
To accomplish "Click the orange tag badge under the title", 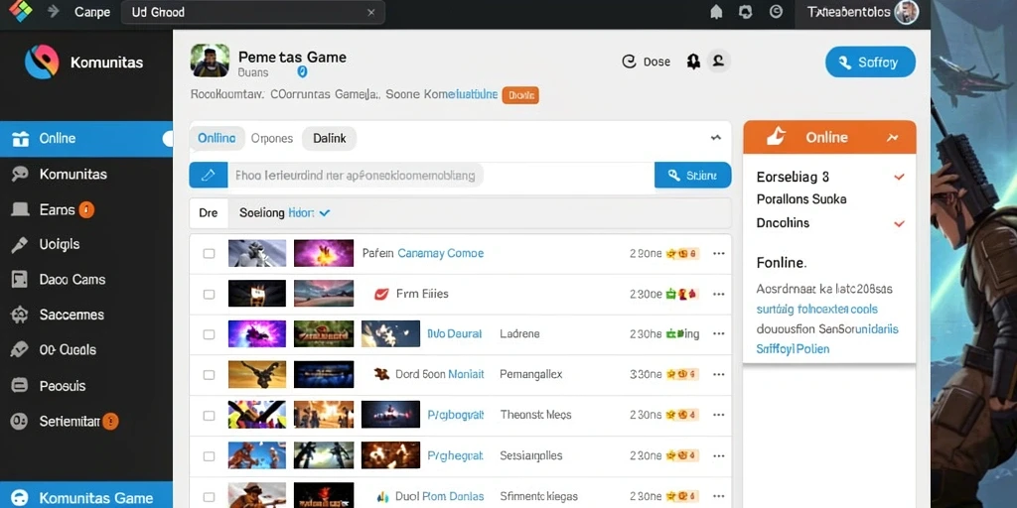I will [520, 95].
